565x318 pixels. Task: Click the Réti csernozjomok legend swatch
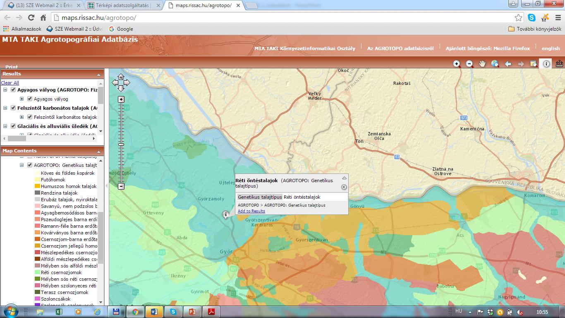pos(37,272)
